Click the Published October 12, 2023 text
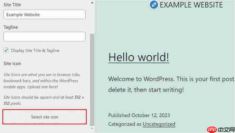Screen dimensions: 235x133 tap(139, 115)
